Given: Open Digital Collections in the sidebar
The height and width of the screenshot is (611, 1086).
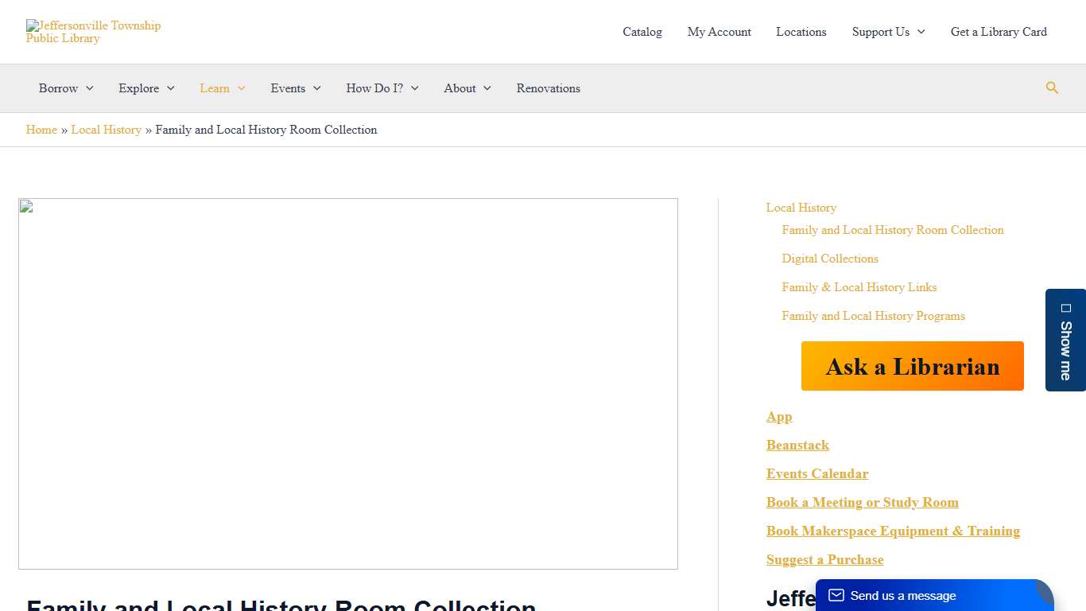Looking at the screenshot, I should click(829, 259).
